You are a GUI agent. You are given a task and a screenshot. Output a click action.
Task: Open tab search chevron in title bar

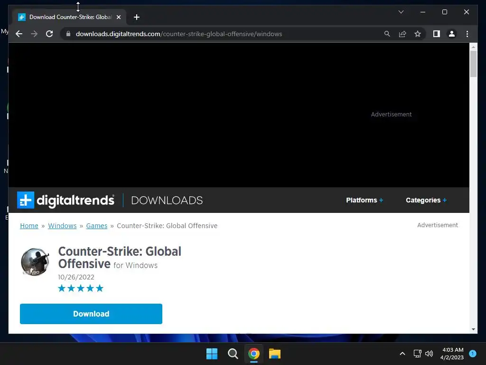401,12
